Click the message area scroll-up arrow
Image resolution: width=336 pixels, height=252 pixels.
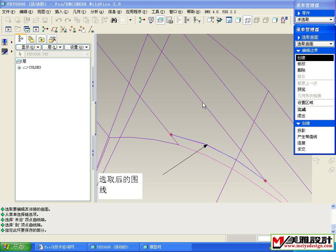point(333,206)
